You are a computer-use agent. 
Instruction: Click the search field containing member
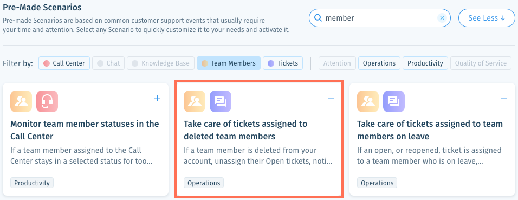coord(380,18)
